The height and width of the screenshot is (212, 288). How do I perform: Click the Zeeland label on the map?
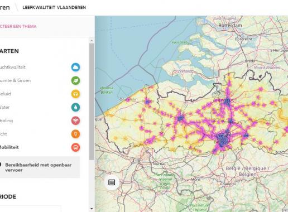(185, 71)
